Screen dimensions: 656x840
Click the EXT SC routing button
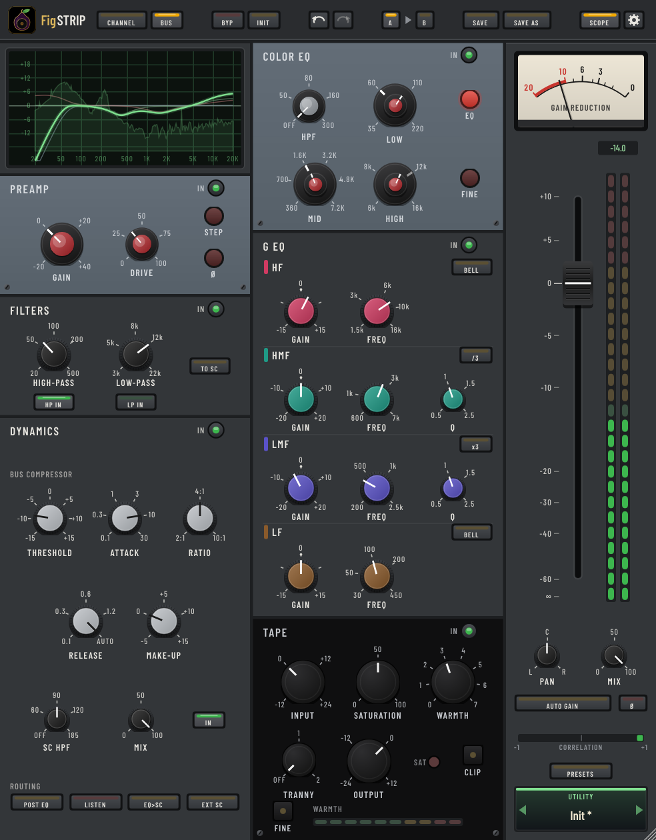click(213, 802)
